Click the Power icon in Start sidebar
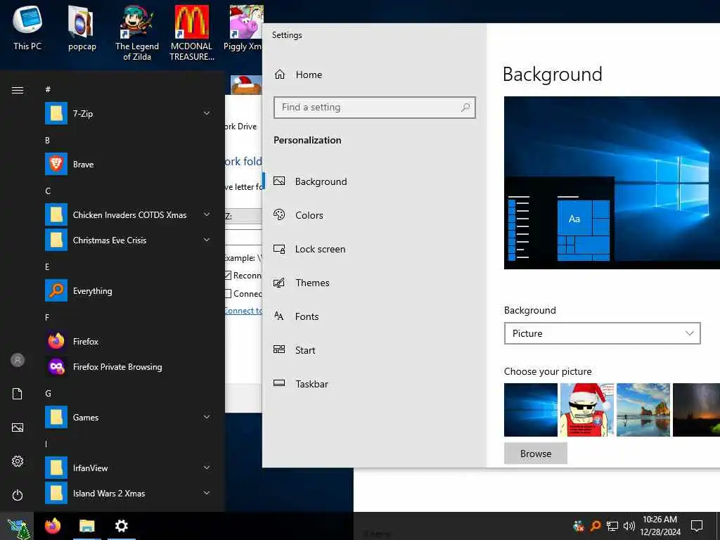 click(18, 495)
